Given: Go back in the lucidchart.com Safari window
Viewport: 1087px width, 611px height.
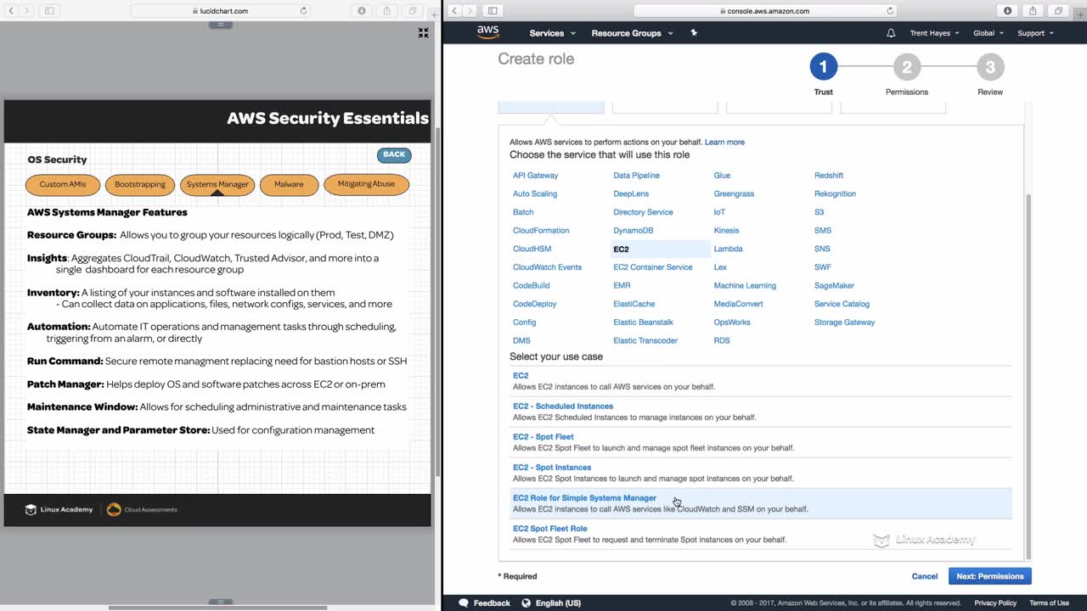Looking at the screenshot, I should (12, 11).
